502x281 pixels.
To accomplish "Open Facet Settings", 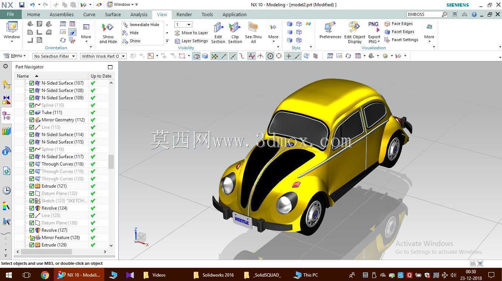I will click(x=401, y=40).
